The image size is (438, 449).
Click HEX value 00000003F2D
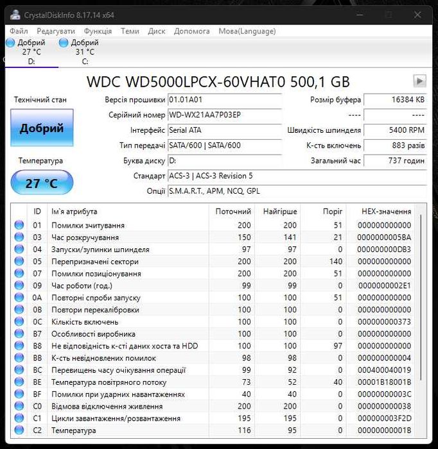(x=384, y=418)
